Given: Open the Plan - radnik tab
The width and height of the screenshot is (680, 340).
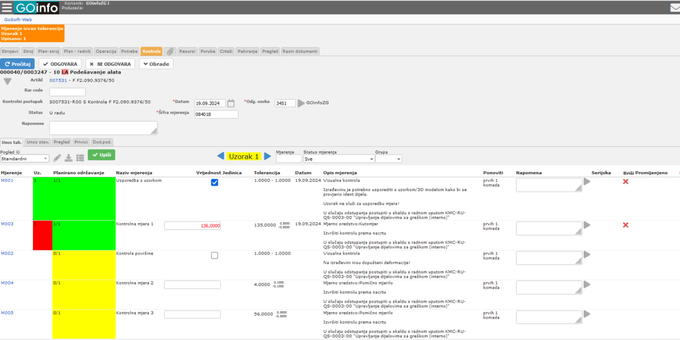Looking at the screenshot, I should [78, 51].
